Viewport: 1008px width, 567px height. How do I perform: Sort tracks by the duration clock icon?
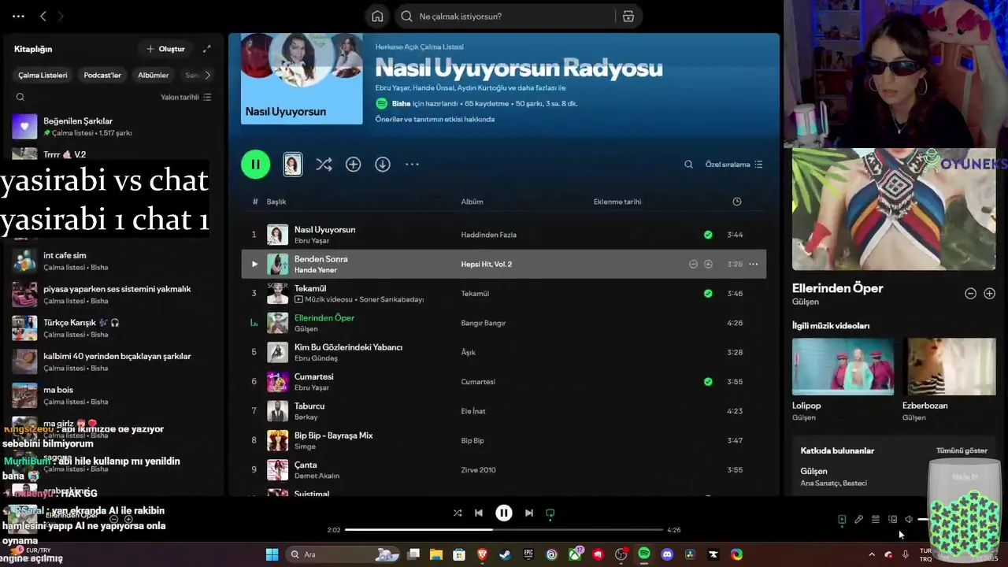[737, 202]
